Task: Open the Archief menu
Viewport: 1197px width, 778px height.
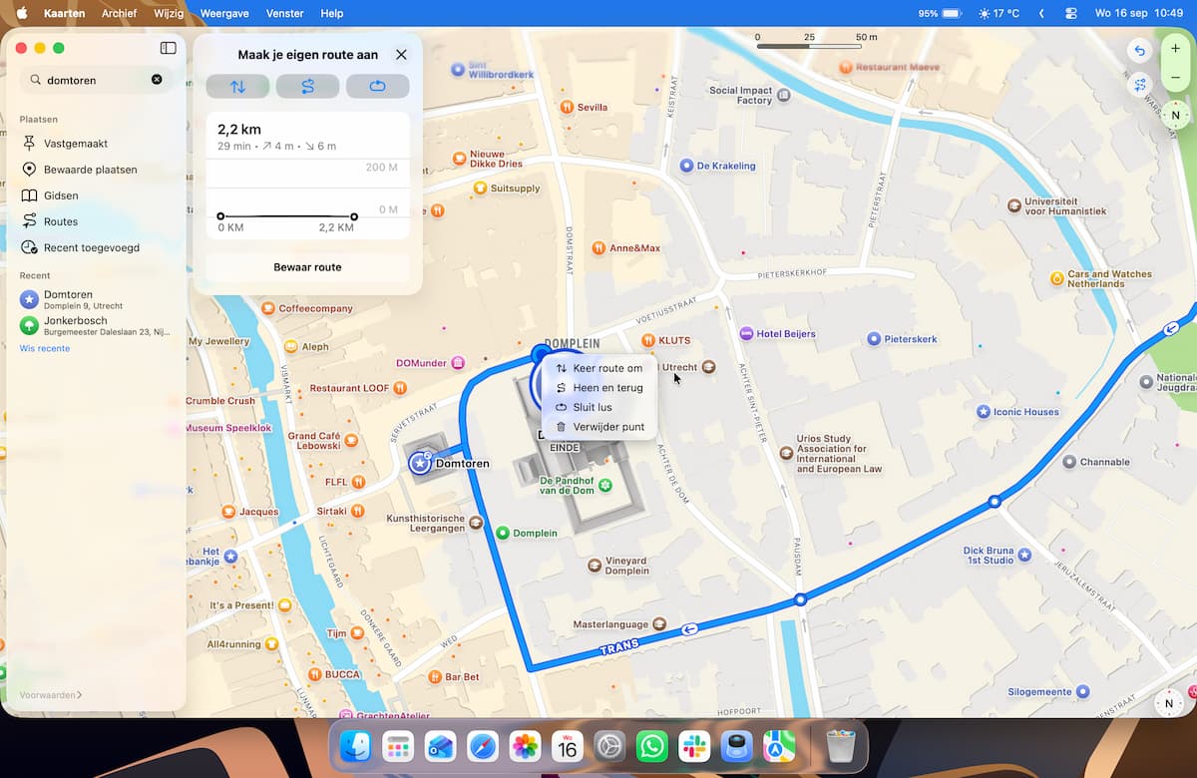Action: pyautogui.click(x=120, y=13)
